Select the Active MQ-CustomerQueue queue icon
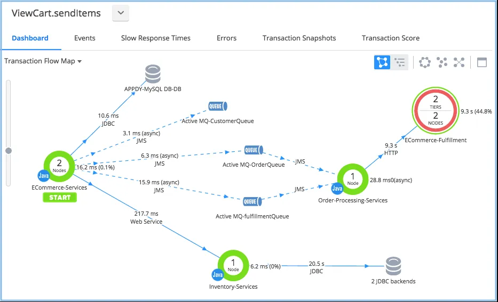The height and width of the screenshot is (302, 498). (x=218, y=106)
